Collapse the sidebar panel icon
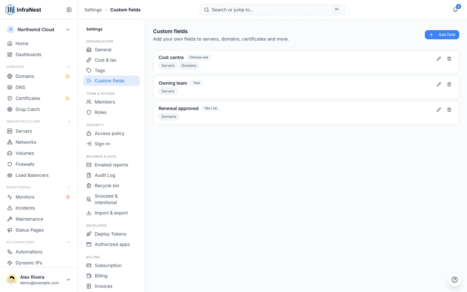The height and width of the screenshot is (292, 467). pos(69,10)
